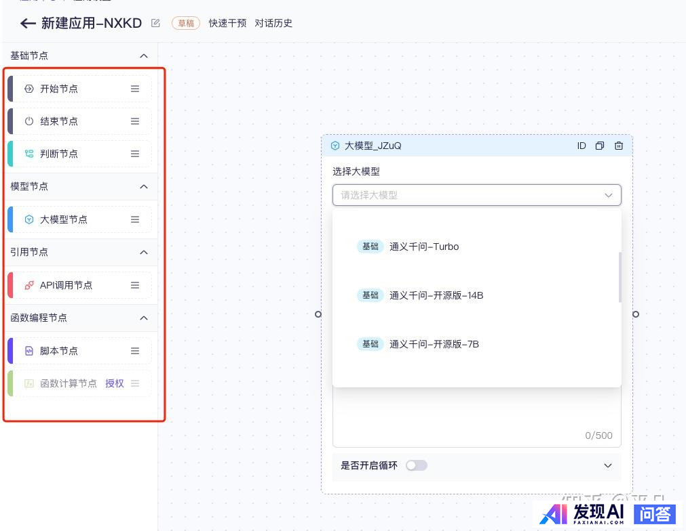Click the 大模型节点 cube icon
The height and width of the screenshot is (531, 686).
[x=29, y=219]
